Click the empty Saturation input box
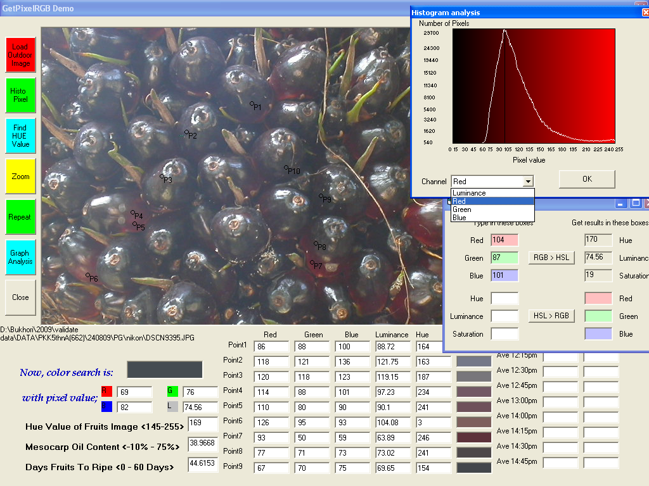 point(504,334)
